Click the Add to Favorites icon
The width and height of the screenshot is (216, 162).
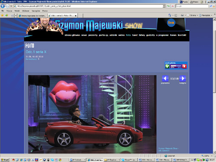pyautogui.click(x=7, y=15)
